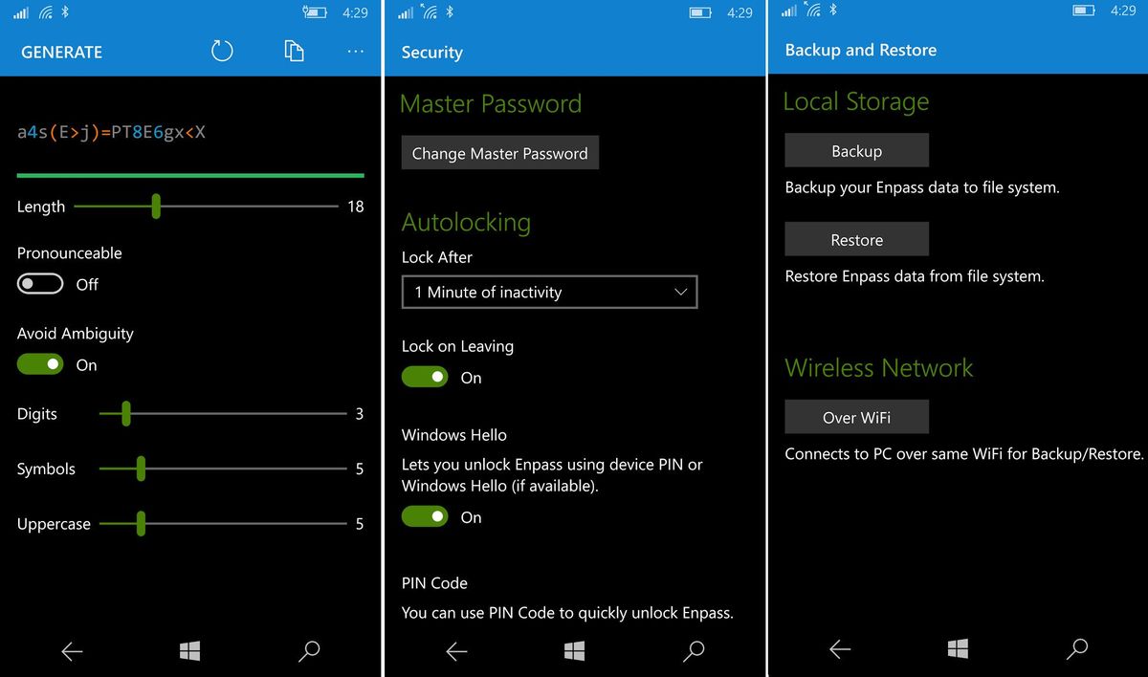The image size is (1148, 677).
Task: Open the Lock After inactivity dropdown
Action: (x=549, y=292)
